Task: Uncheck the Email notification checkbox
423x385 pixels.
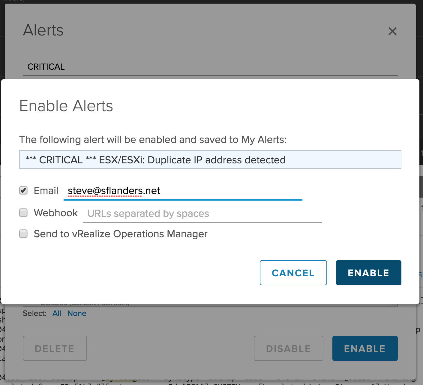Action: 23,190
